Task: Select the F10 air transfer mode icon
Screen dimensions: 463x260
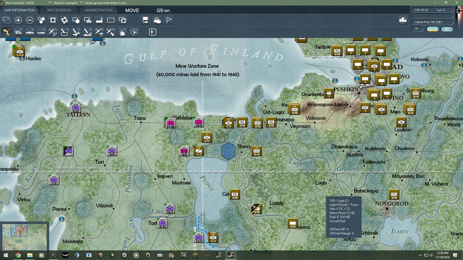Action: [111, 32]
